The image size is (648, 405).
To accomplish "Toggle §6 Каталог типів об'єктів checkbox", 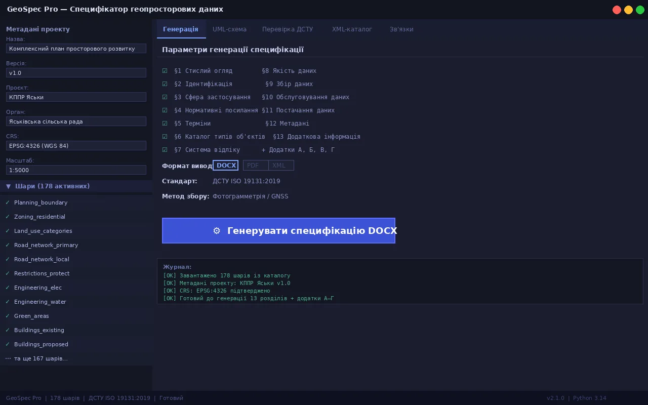I will pos(165,137).
